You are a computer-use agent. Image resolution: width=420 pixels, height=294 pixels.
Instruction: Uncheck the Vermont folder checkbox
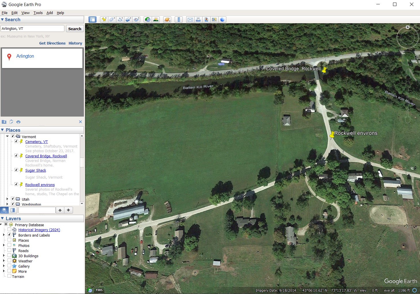[x=13, y=136]
